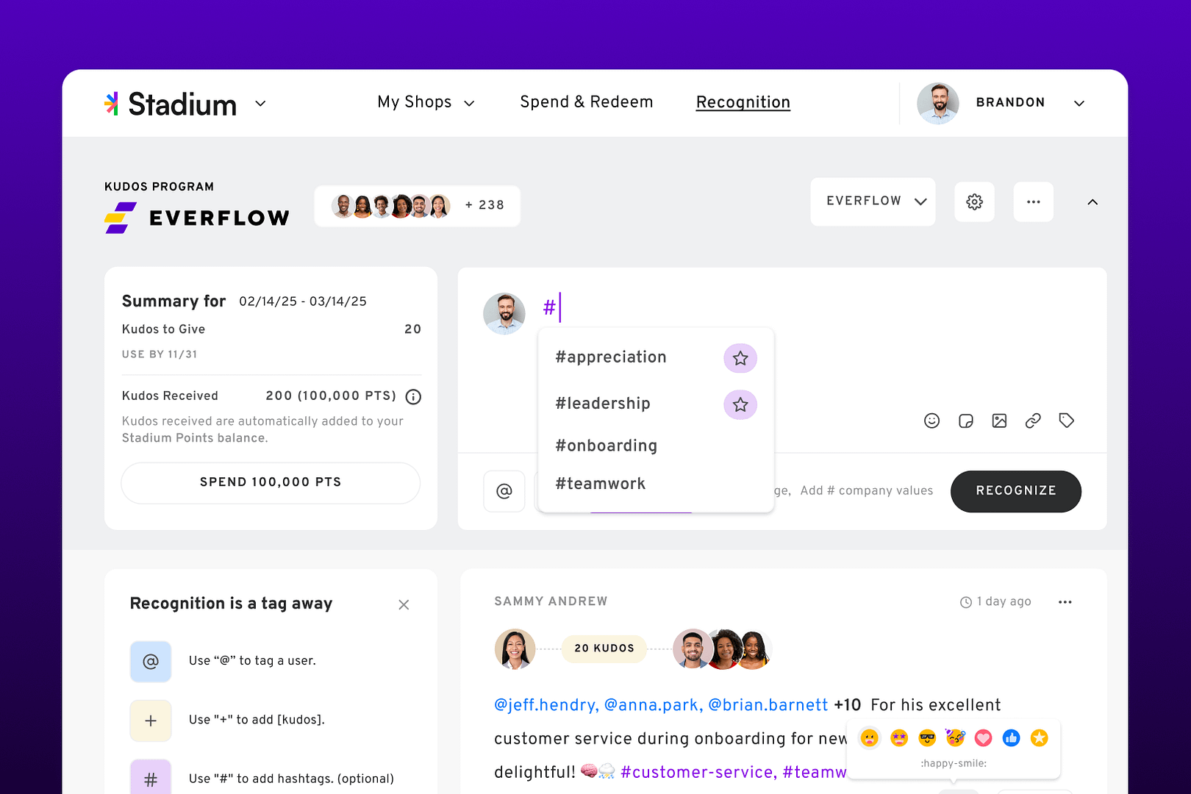Click the tag icon in composer
Screen dimensions: 1191x794
click(x=1067, y=421)
